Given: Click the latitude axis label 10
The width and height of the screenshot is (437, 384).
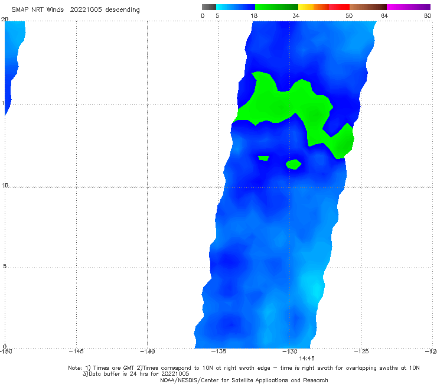Looking at the screenshot, I should [x=5, y=185].
